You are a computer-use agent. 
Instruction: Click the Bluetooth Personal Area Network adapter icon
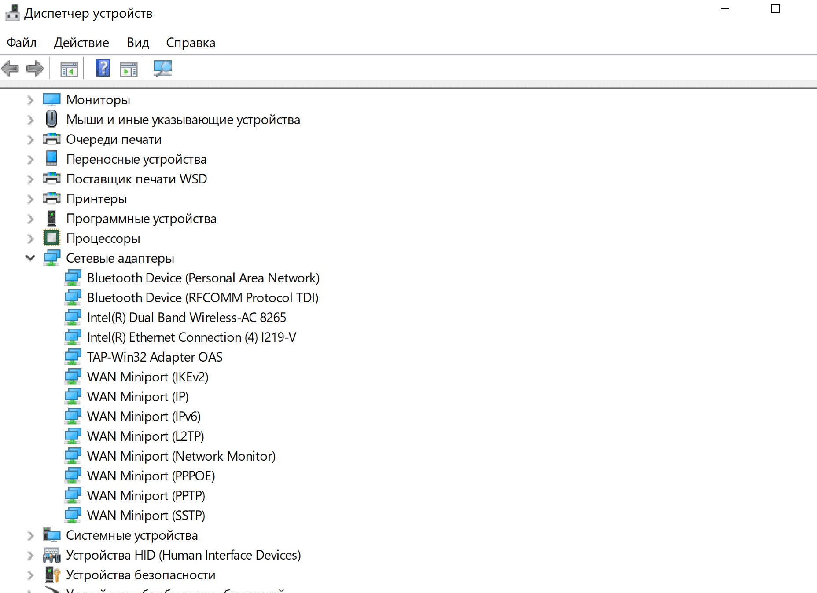pyautogui.click(x=73, y=278)
